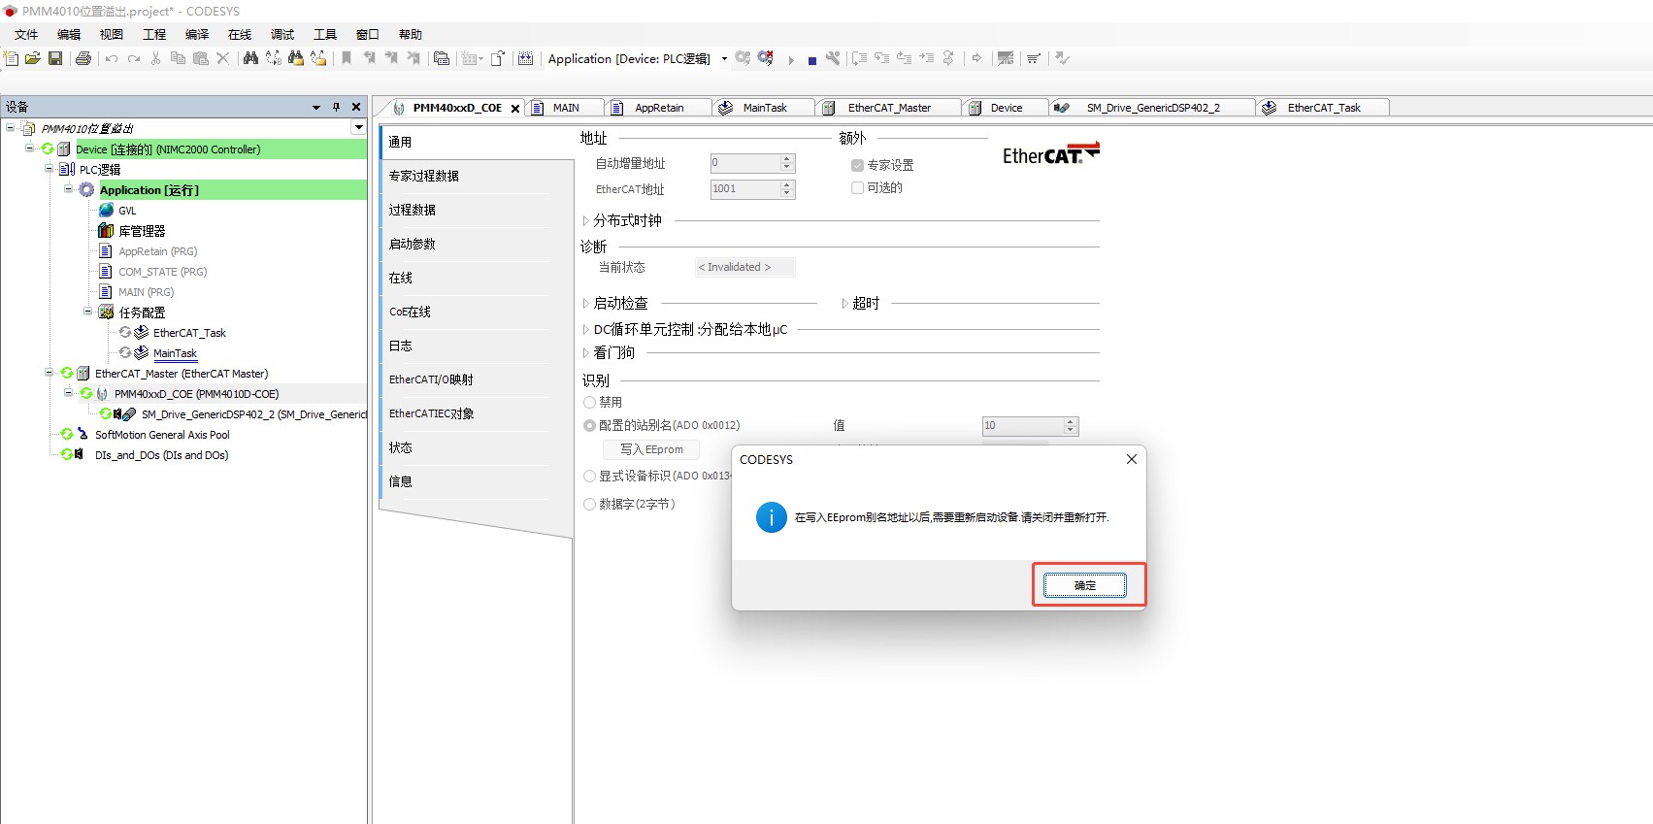Click the Logout gear icon with red X

tap(766, 58)
